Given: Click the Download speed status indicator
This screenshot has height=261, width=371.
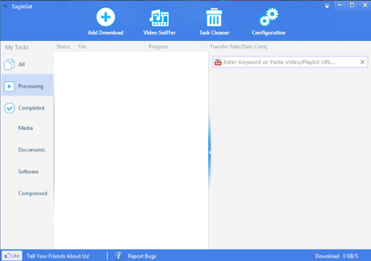Looking at the screenshot, I should (336, 256).
